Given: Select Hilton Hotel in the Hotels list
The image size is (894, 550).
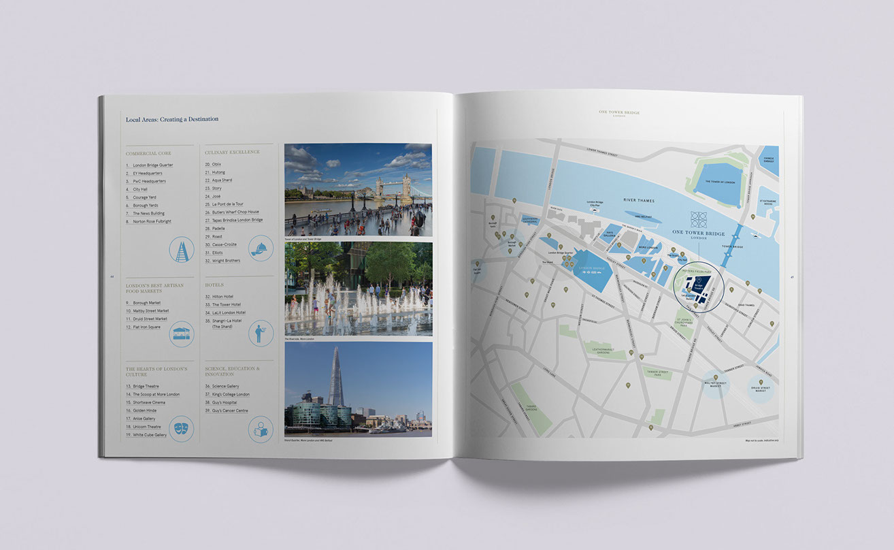Looking at the screenshot, I should [222, 297].
